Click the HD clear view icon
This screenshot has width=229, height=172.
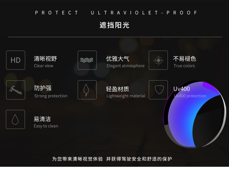coord(16,60)
